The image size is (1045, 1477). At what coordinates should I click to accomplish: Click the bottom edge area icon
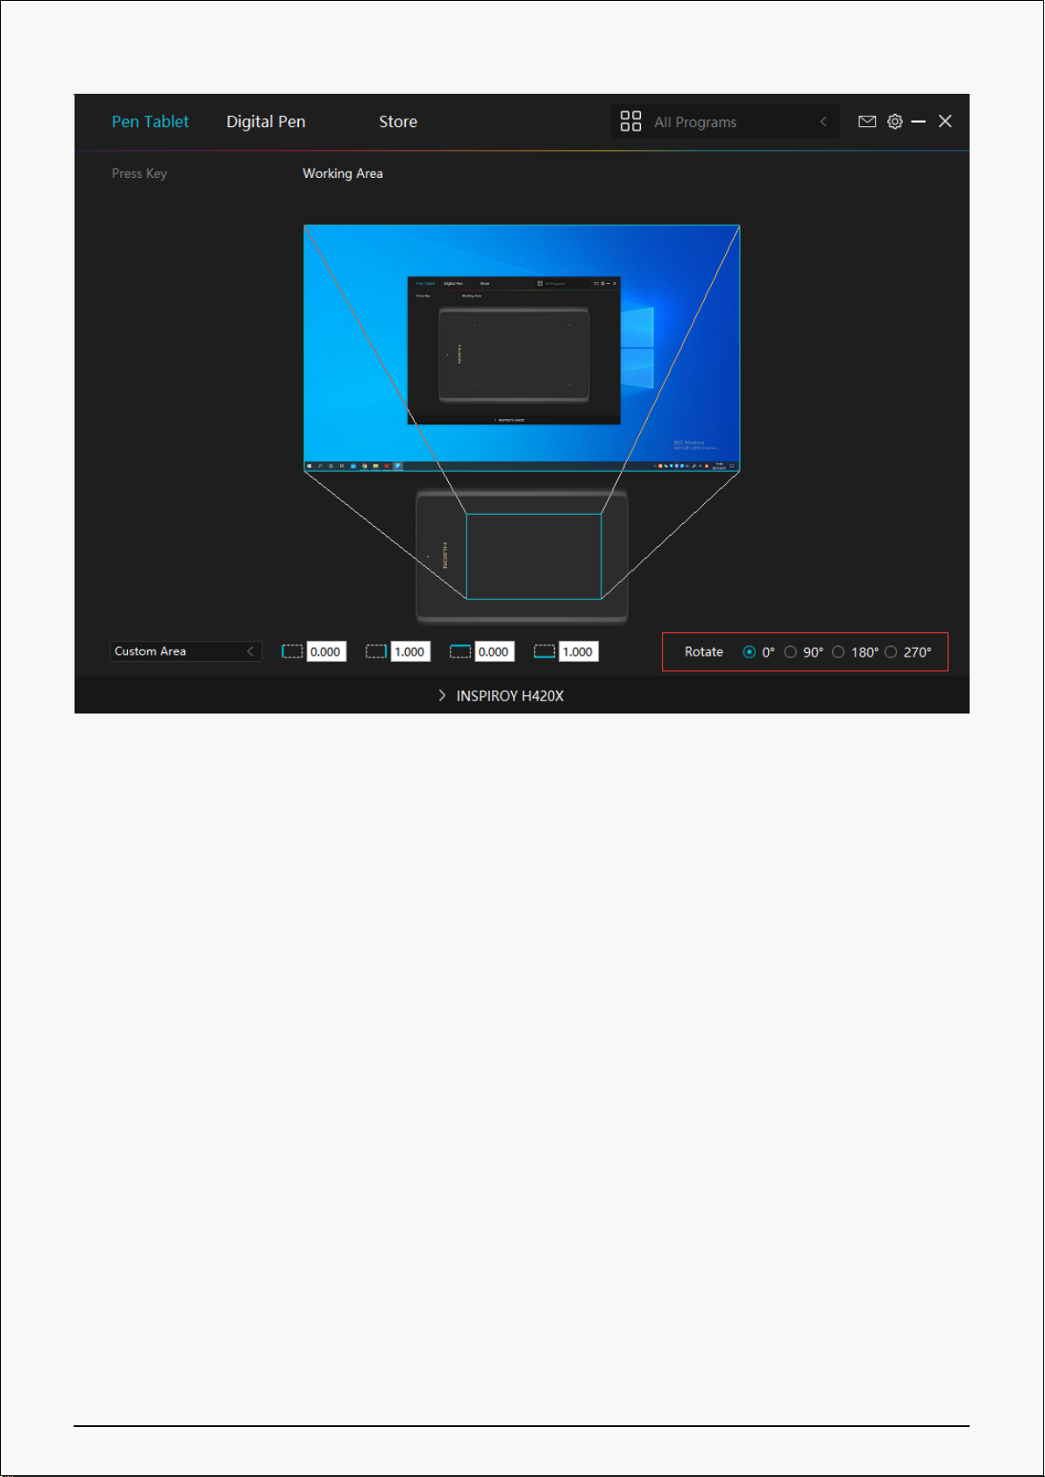click(544, 651)
